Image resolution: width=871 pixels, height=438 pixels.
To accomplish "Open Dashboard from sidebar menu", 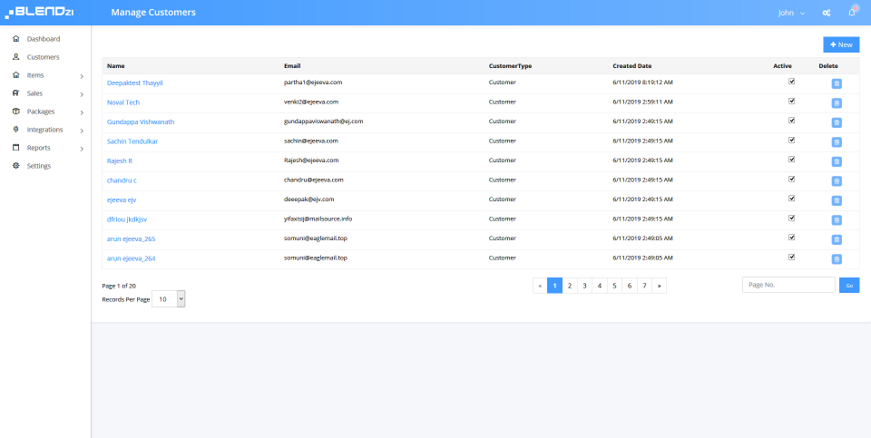I will (x=44, y=39).
